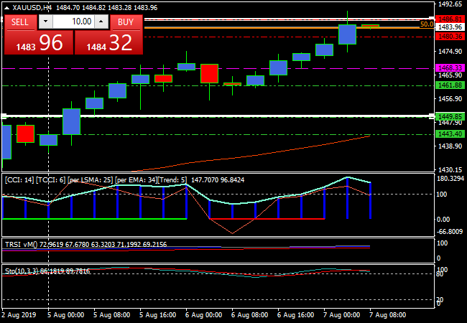Click the orange 50.0 Fibonacci level label

(x=425, y=24)
